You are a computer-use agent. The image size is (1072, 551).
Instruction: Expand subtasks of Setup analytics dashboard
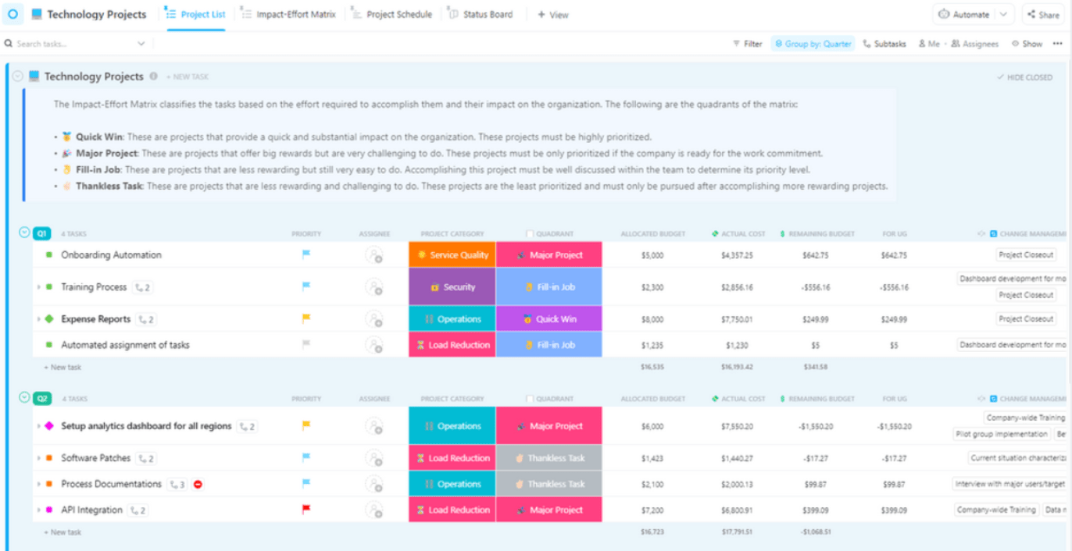[x=38, y=426]
